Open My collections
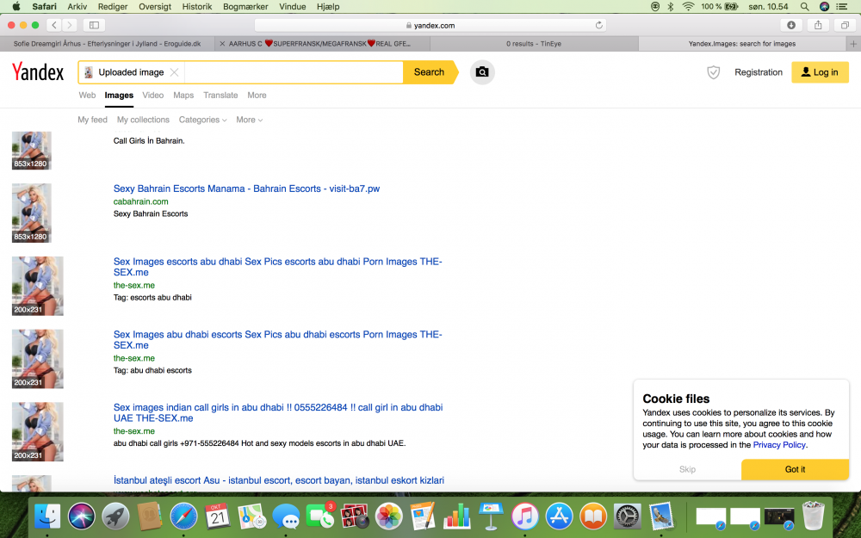 [143, 120]
